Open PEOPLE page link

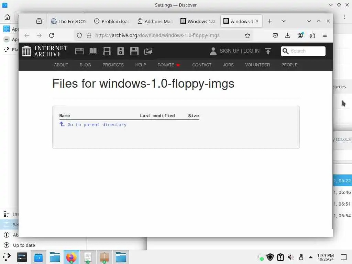point(289,65)
